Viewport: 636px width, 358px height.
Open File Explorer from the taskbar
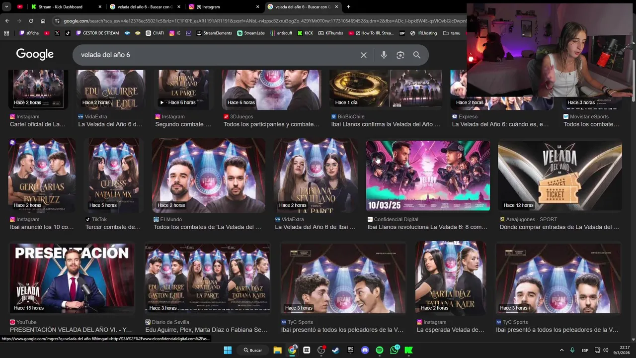277,350
